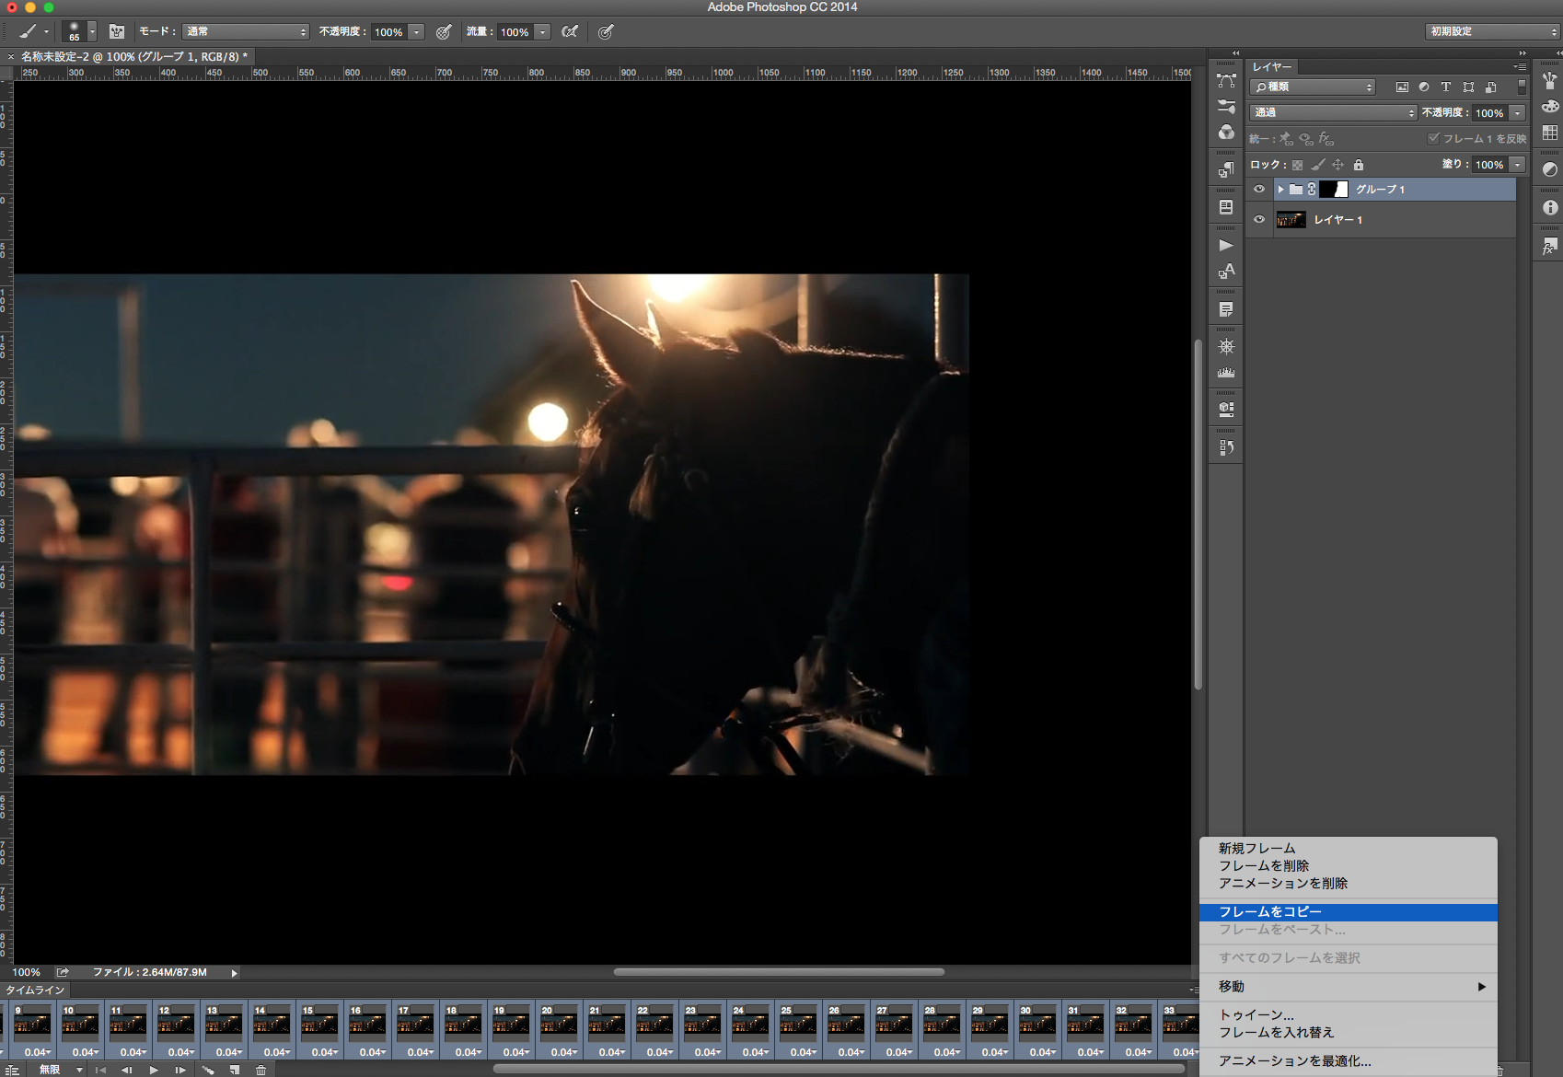Open the Brush tool preset picker
The height and width of the screenshot is (1077, 1563).
click(x=34, y=31)
